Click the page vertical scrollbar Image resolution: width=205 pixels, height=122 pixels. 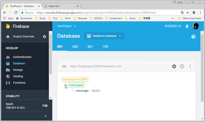point(202,68)
